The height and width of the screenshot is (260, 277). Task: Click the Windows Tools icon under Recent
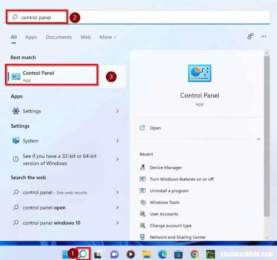[143, 202]
